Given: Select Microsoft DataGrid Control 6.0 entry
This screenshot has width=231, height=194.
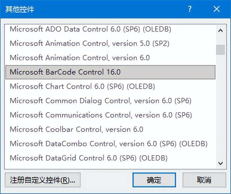Looking at the screenshot, I should (x=110, y=158).
